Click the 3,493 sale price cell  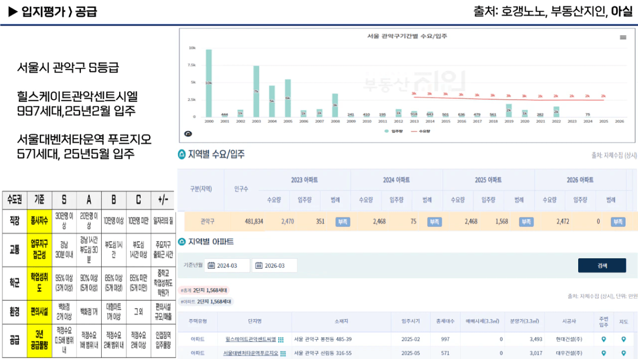pyautogui.click(x=536, y=339)
